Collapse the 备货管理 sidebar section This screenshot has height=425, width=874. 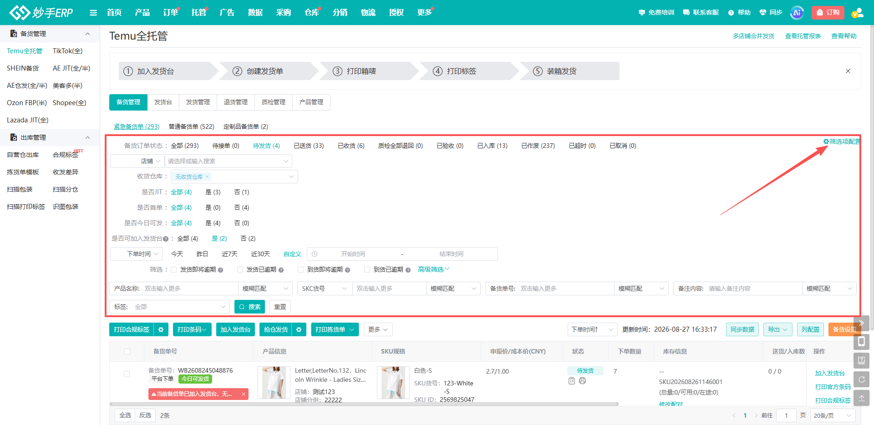click(88, 34)
